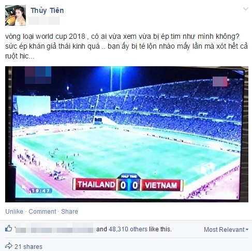Open the Thủy Tiên profile name
Screen dimensions: 252x251
click(47, 10)
